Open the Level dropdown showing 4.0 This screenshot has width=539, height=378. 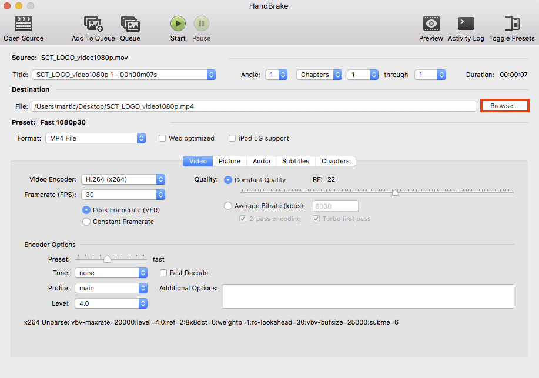coord(111,303)
